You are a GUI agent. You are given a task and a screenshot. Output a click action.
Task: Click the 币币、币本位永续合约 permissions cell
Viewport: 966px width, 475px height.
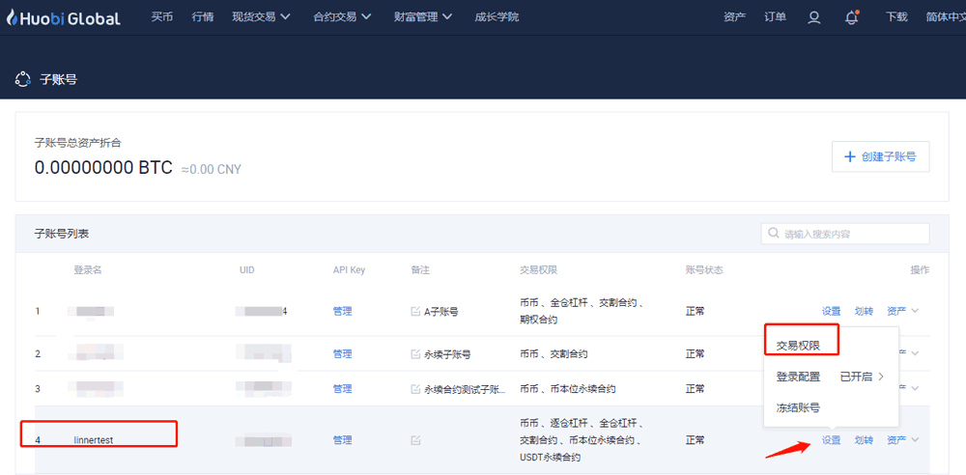tap(568, 389)
